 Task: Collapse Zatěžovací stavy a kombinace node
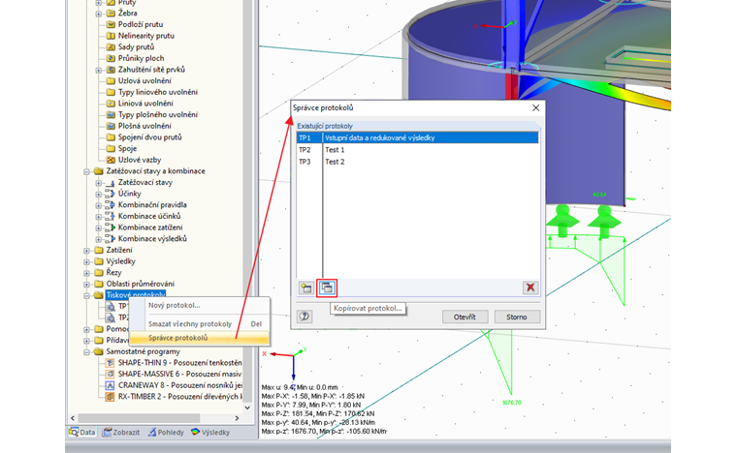click(87, 171)
